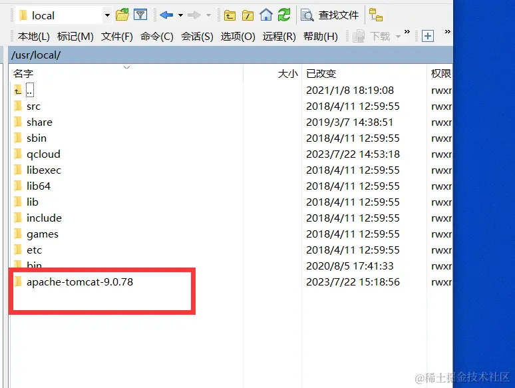
Task: Open the 选项(O) menu
Action: point(238,36)
